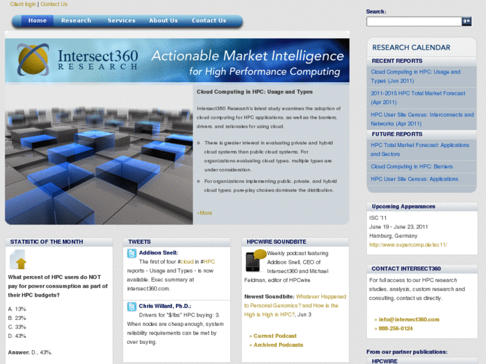Click Twitter icon beside Chris Willard
Image resolution: width=486 pixels, height=364 pixels.
pos(132,307)
